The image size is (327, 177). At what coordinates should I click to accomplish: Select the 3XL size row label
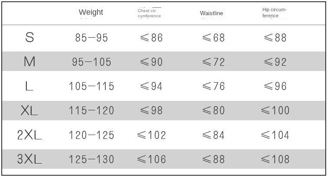point(29,159)
